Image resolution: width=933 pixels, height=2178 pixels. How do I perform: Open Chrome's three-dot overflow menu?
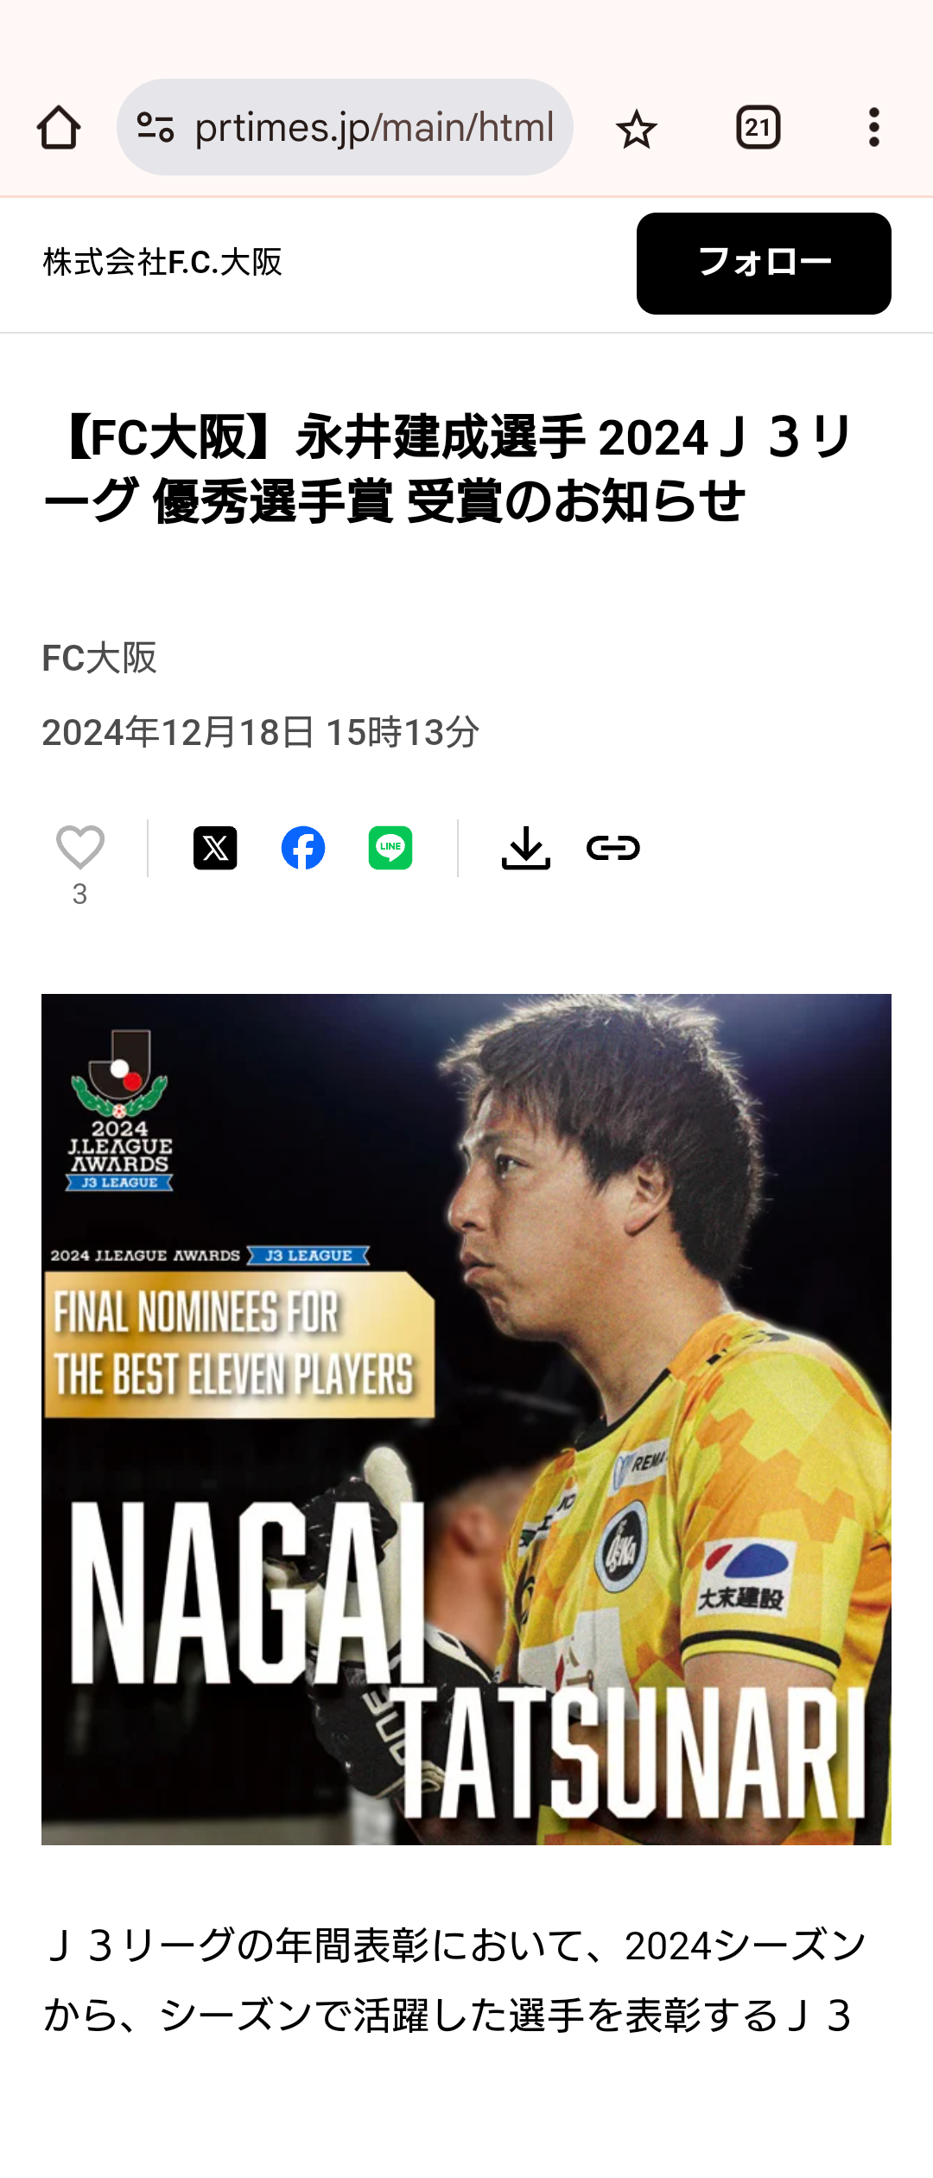click(x=874, y=128)
